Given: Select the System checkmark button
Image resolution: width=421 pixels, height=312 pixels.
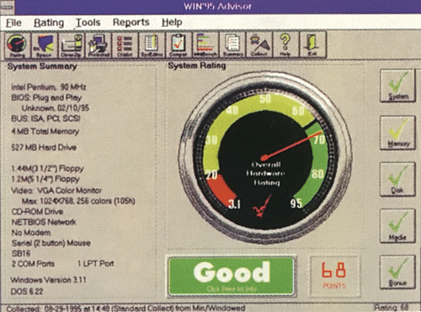Looking at the screenshot, I should pyautogui.click(x=398, y=86).
